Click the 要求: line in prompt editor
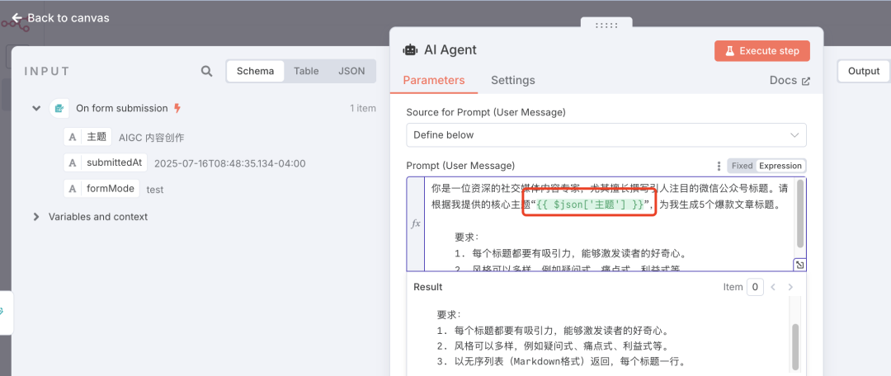891x376 pixels. pyautogui.click(x=467, y=237)
